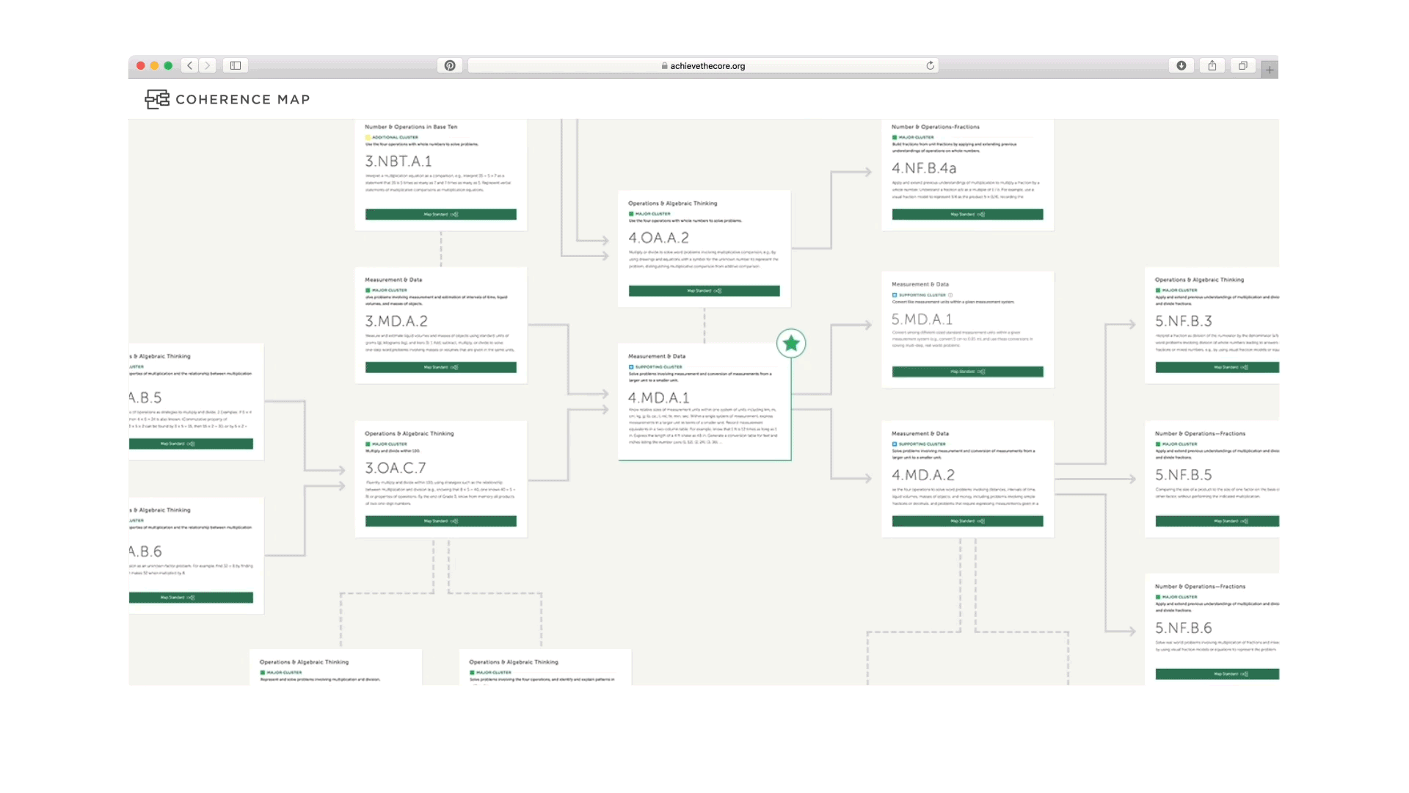Add a new tab with the plus button
Image resolution: width=1409 pixels, height=793 pixels.
pos(1270,70)
